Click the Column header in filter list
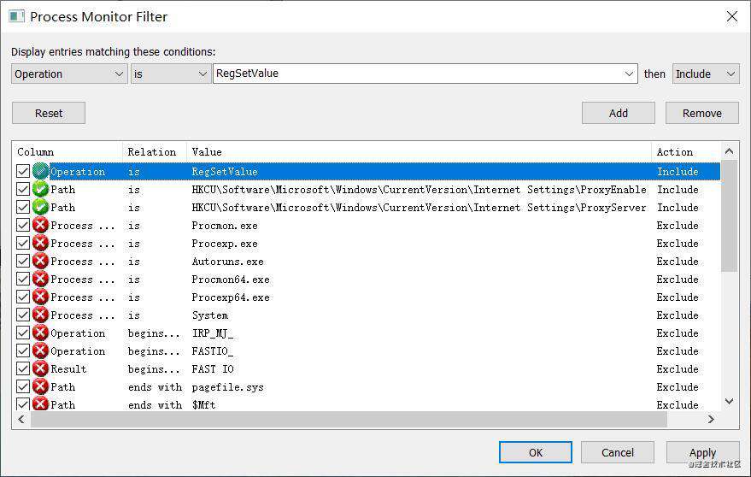 click(67, 152)
